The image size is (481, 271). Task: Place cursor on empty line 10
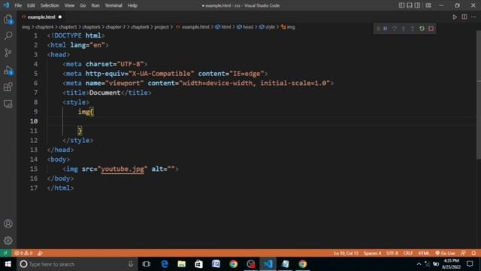coord(262,121)
